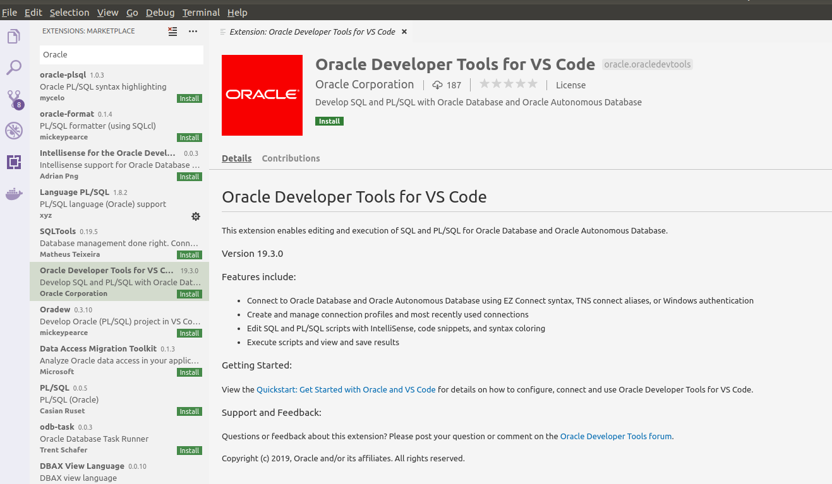Open the Manage gear for Language PL/SQL
The width and height of the screenshot is (832, 484).
(196, 216)
